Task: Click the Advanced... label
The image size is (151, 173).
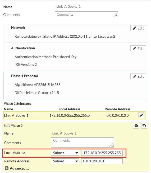Action: (20, 168)
